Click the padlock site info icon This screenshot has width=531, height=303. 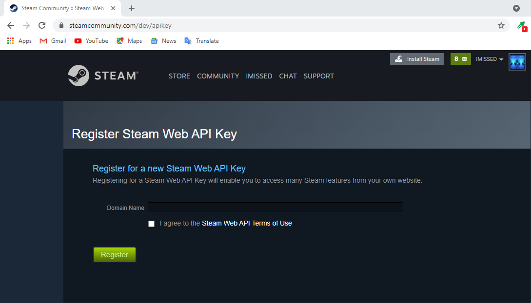(x=61, y=25)
